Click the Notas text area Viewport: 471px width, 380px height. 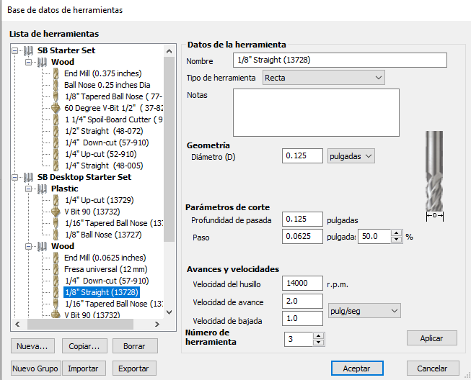[x=317, y=112]
